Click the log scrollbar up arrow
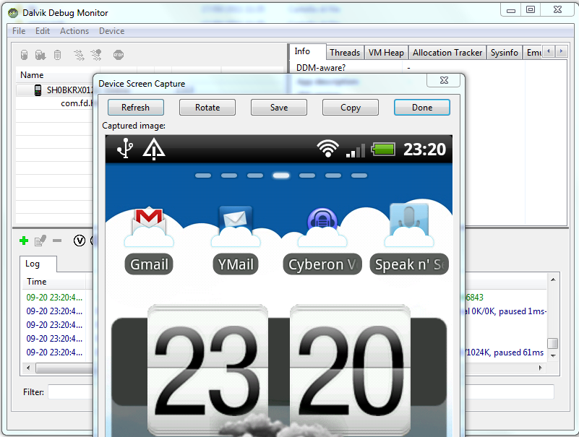Viewport: 579px width, 437px height. (553, 280)
